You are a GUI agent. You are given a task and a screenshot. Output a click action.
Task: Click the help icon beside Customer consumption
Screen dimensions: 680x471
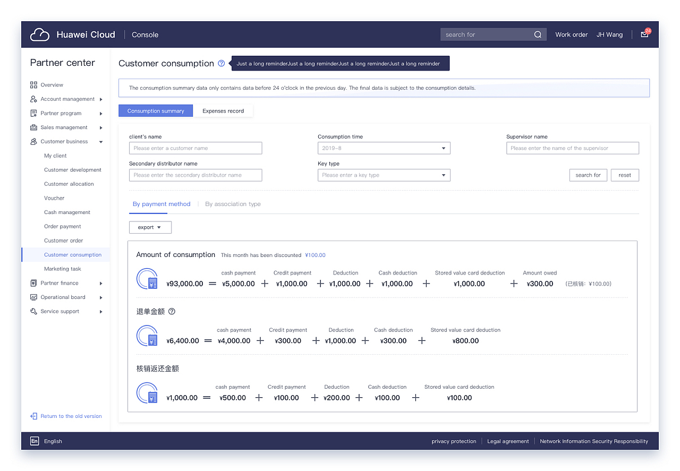click(x=222, y=63)
